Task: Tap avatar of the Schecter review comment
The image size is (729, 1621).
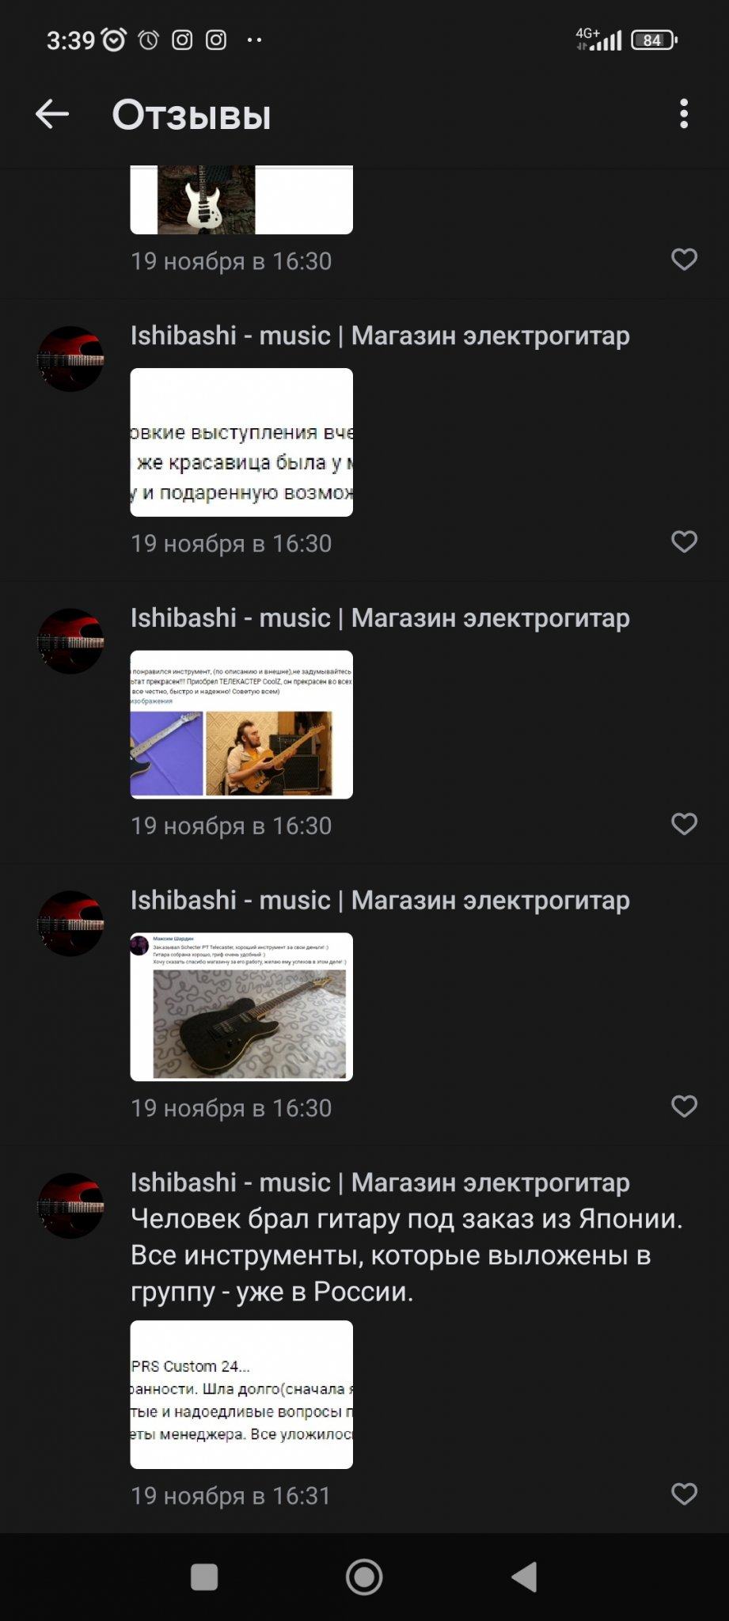Action: pyautogui.click(x=70, y=924)
